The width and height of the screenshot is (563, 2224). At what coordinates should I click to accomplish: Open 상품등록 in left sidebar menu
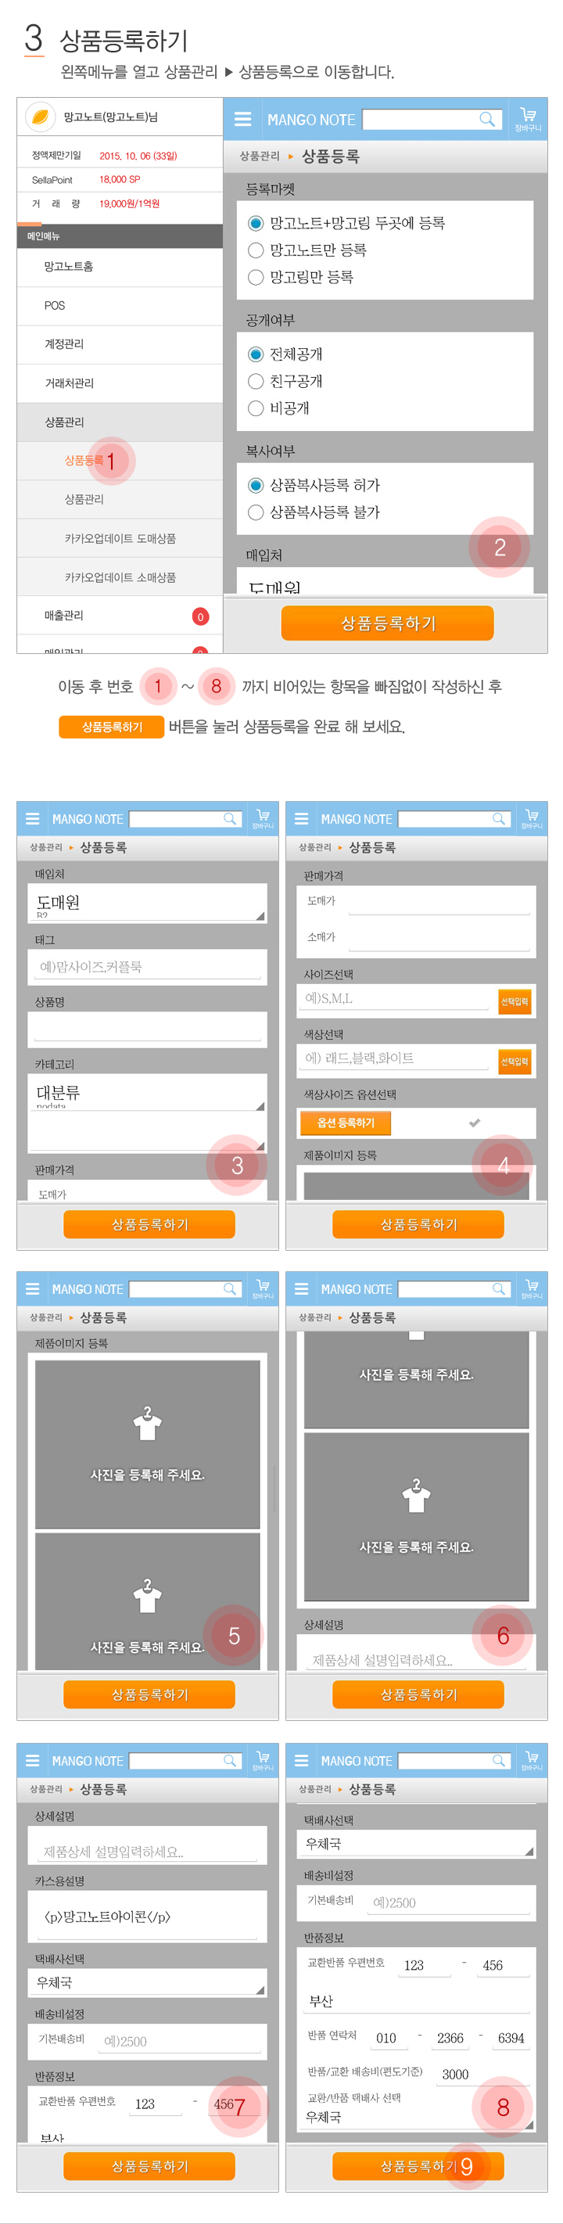84,461
